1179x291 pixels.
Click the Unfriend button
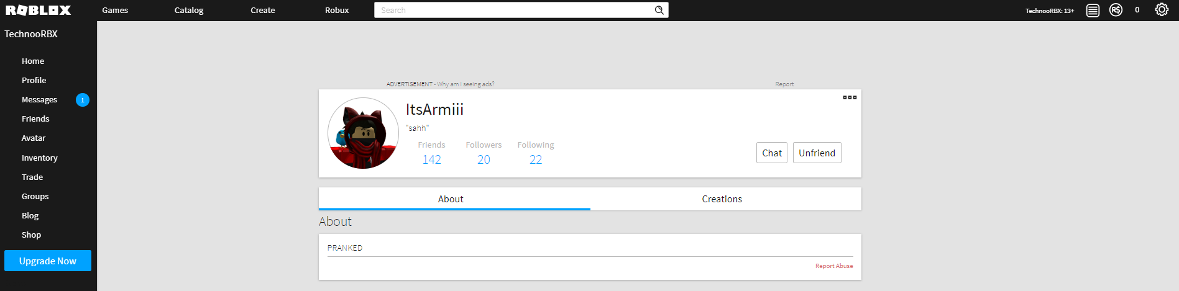817,153
